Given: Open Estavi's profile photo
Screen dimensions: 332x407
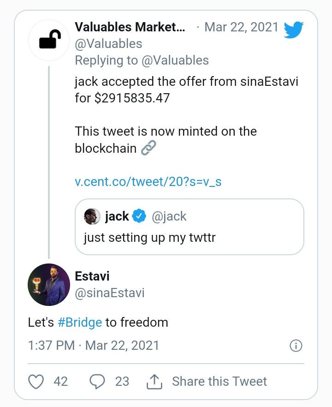Looking at the screenshot, I should [48, 284].
